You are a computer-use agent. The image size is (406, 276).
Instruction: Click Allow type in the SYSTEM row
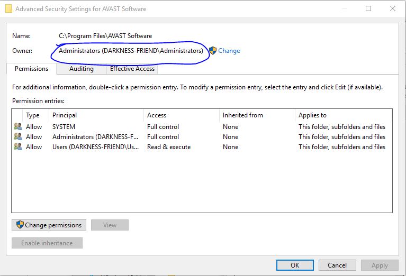(34, 127)
